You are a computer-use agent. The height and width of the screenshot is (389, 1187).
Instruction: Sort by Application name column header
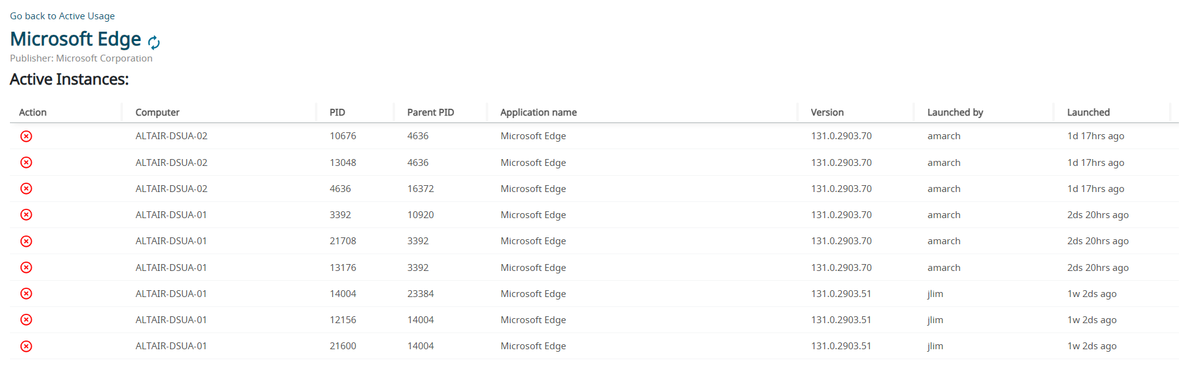point(539,112)
